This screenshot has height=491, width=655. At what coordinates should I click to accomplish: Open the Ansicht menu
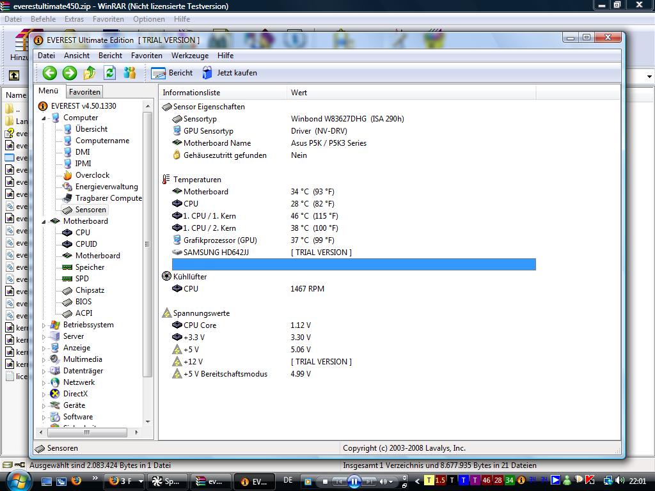pyautogui.click(x=77, y=56)
